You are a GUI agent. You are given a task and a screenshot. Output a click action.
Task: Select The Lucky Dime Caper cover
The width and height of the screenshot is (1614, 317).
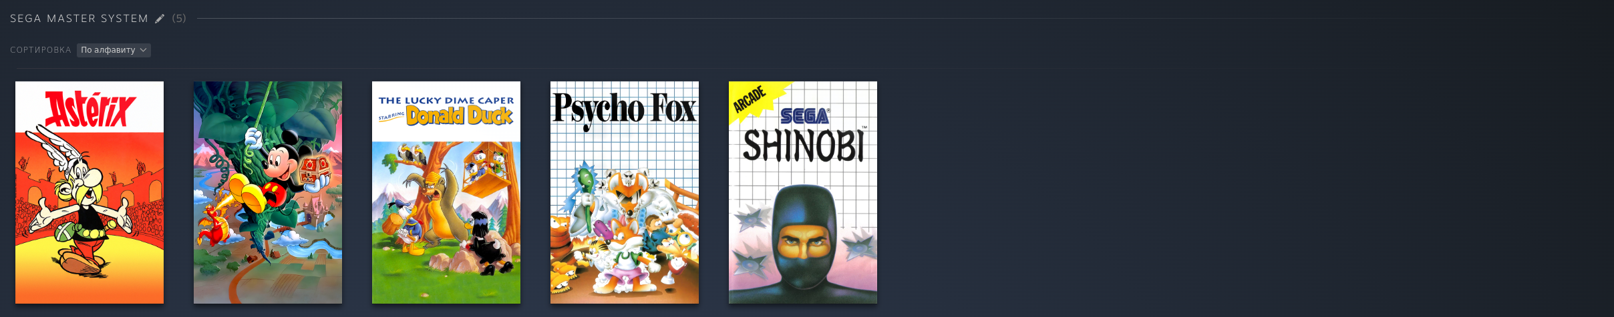[x=446, y=192]
